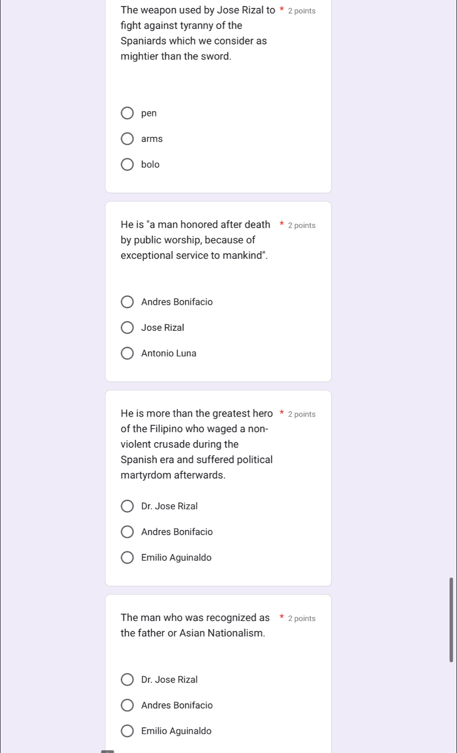Click the 'Antonio Luna' label text

click(169, 353)
